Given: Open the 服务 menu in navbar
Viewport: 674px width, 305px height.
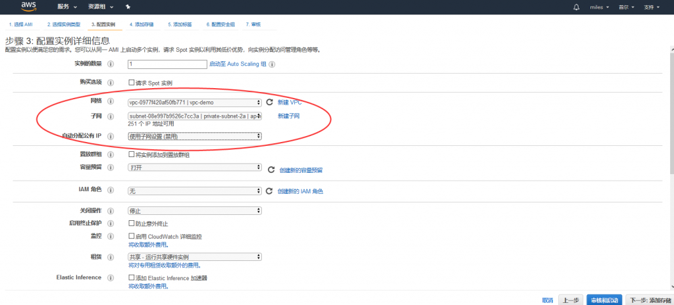Looking at the screenshot, I should (66, 7).
